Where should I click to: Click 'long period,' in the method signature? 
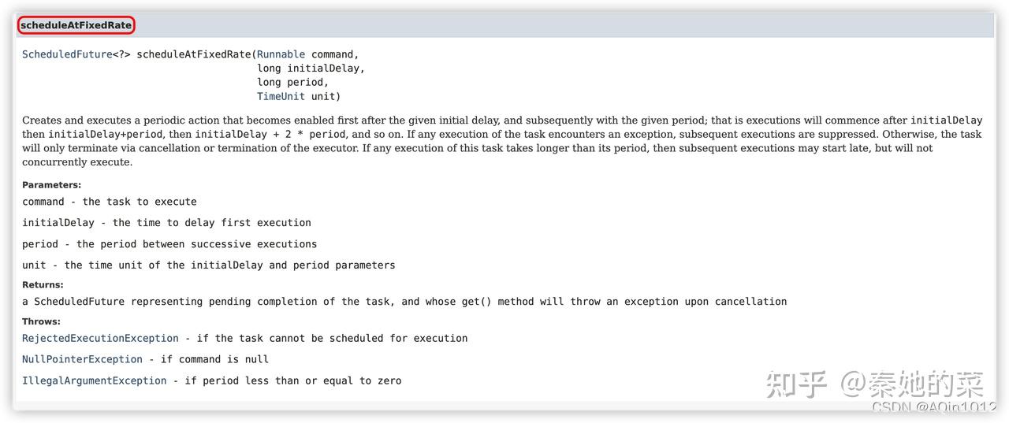tap(293, 82)
